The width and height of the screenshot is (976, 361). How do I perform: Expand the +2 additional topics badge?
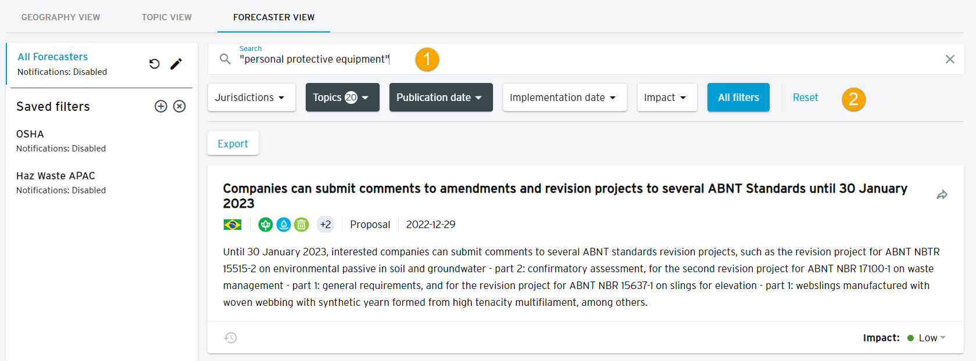pyautogui.click(x=326, y=225)
